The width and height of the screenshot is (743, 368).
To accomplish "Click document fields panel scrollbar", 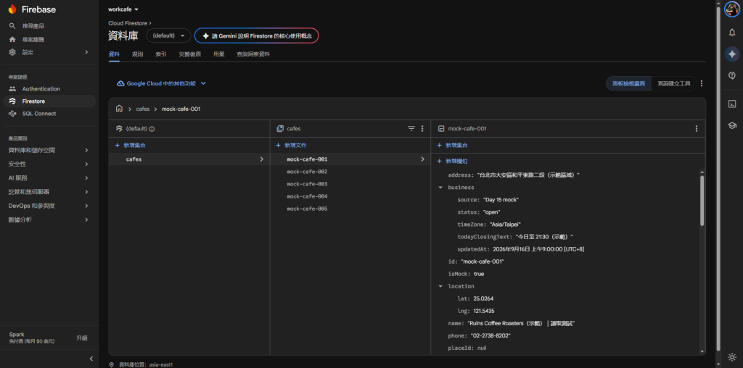I will coord(702,201).
